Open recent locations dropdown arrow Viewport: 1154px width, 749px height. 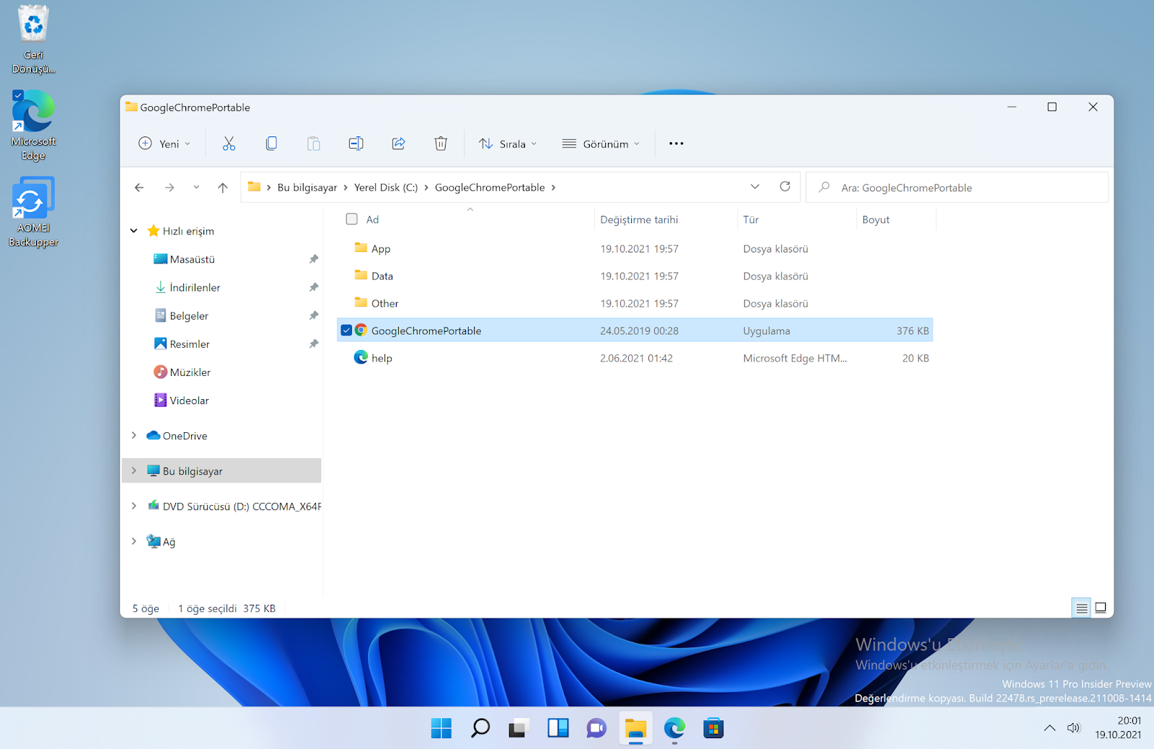[x=196, y=188]
